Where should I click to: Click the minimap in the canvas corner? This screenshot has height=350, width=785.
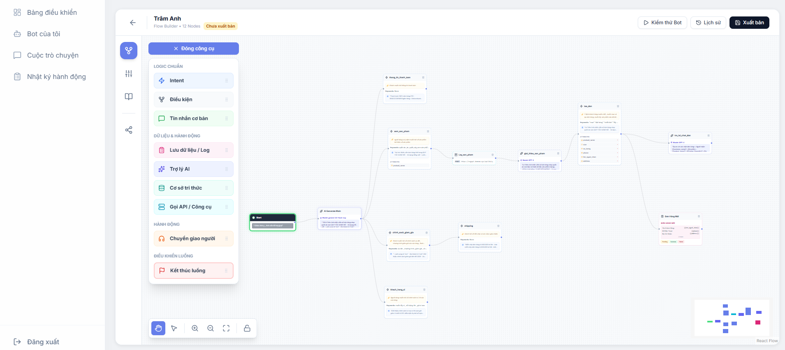(x=732, y=318)
